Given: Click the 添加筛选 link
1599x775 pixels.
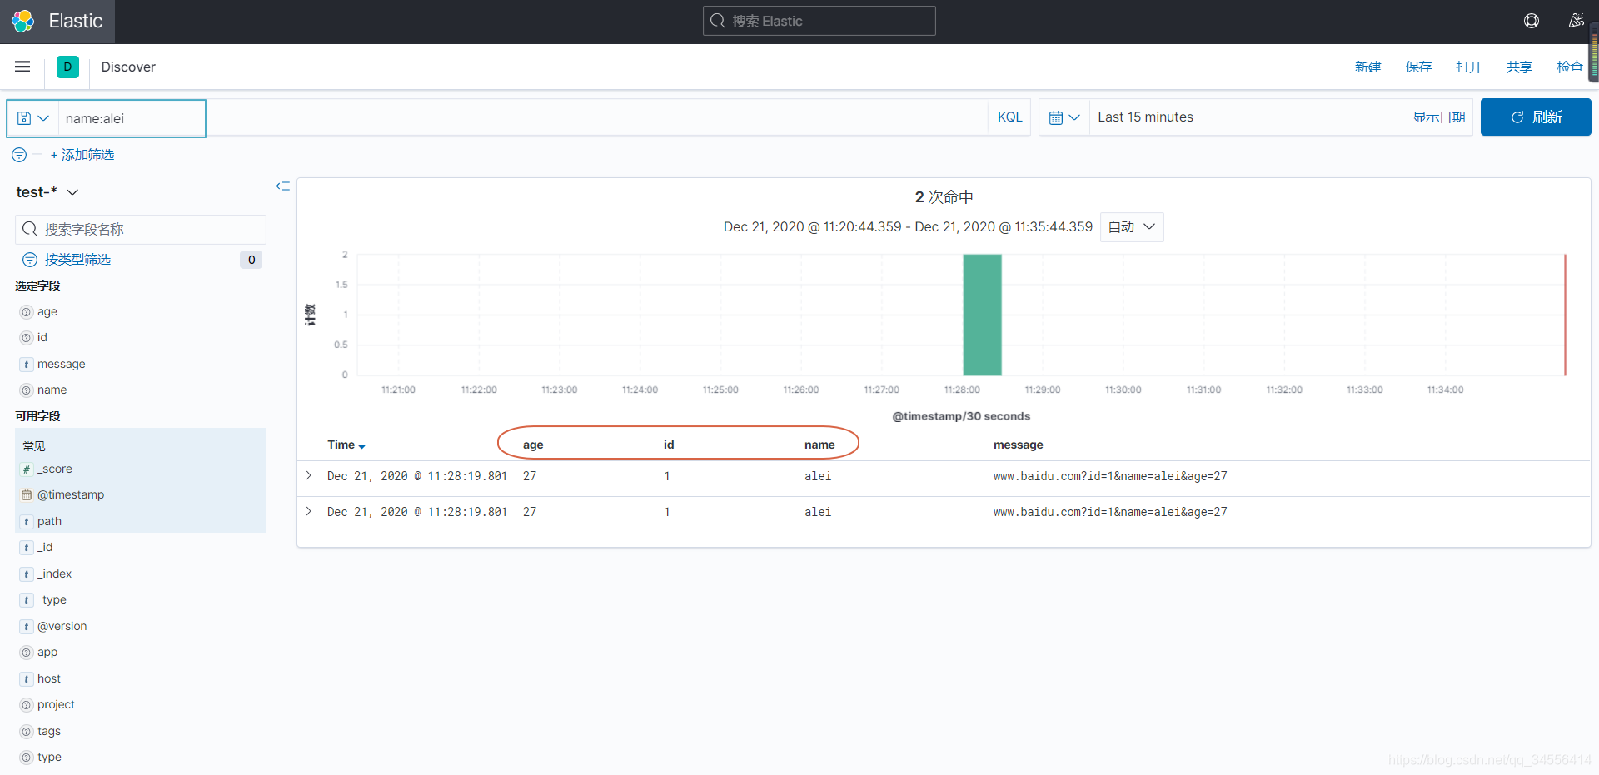Looking at the screenshot, I should point(82,155).
